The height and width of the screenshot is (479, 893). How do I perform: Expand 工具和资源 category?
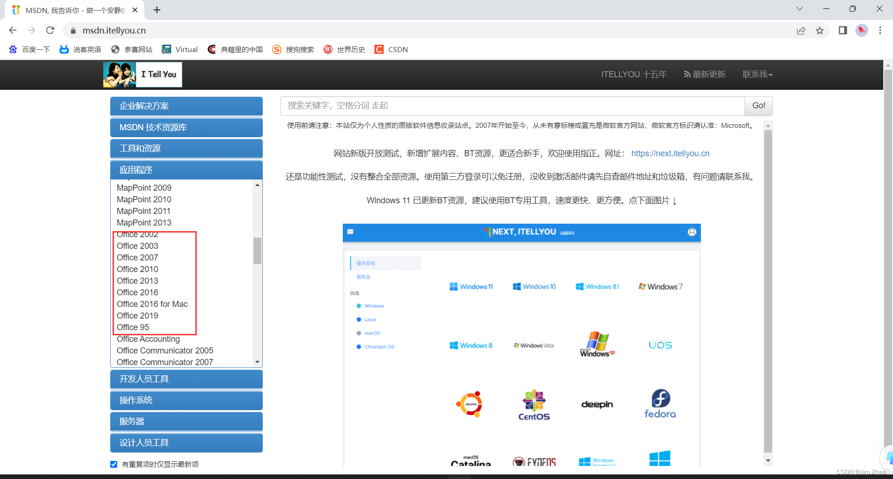(x=187, y=148)
